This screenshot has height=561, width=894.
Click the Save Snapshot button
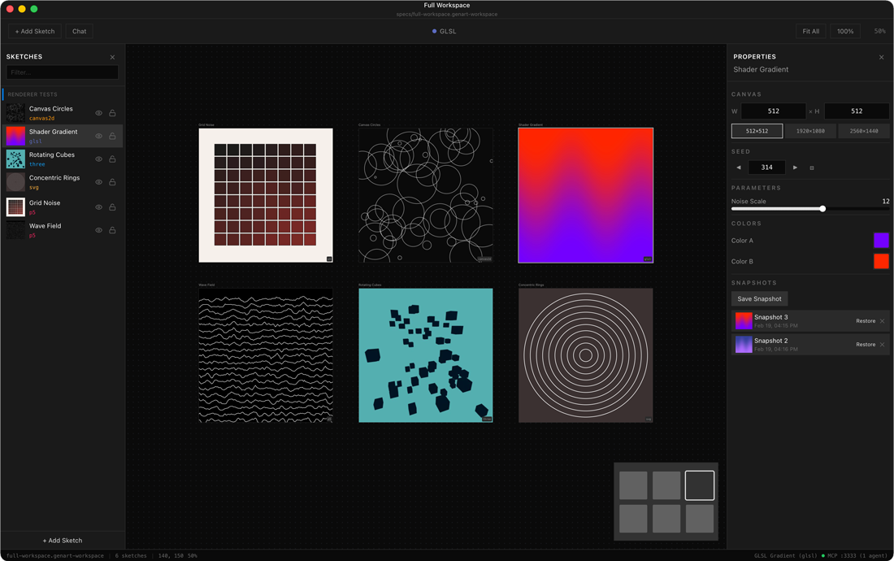pyautogui.click(x=759, y=298)
